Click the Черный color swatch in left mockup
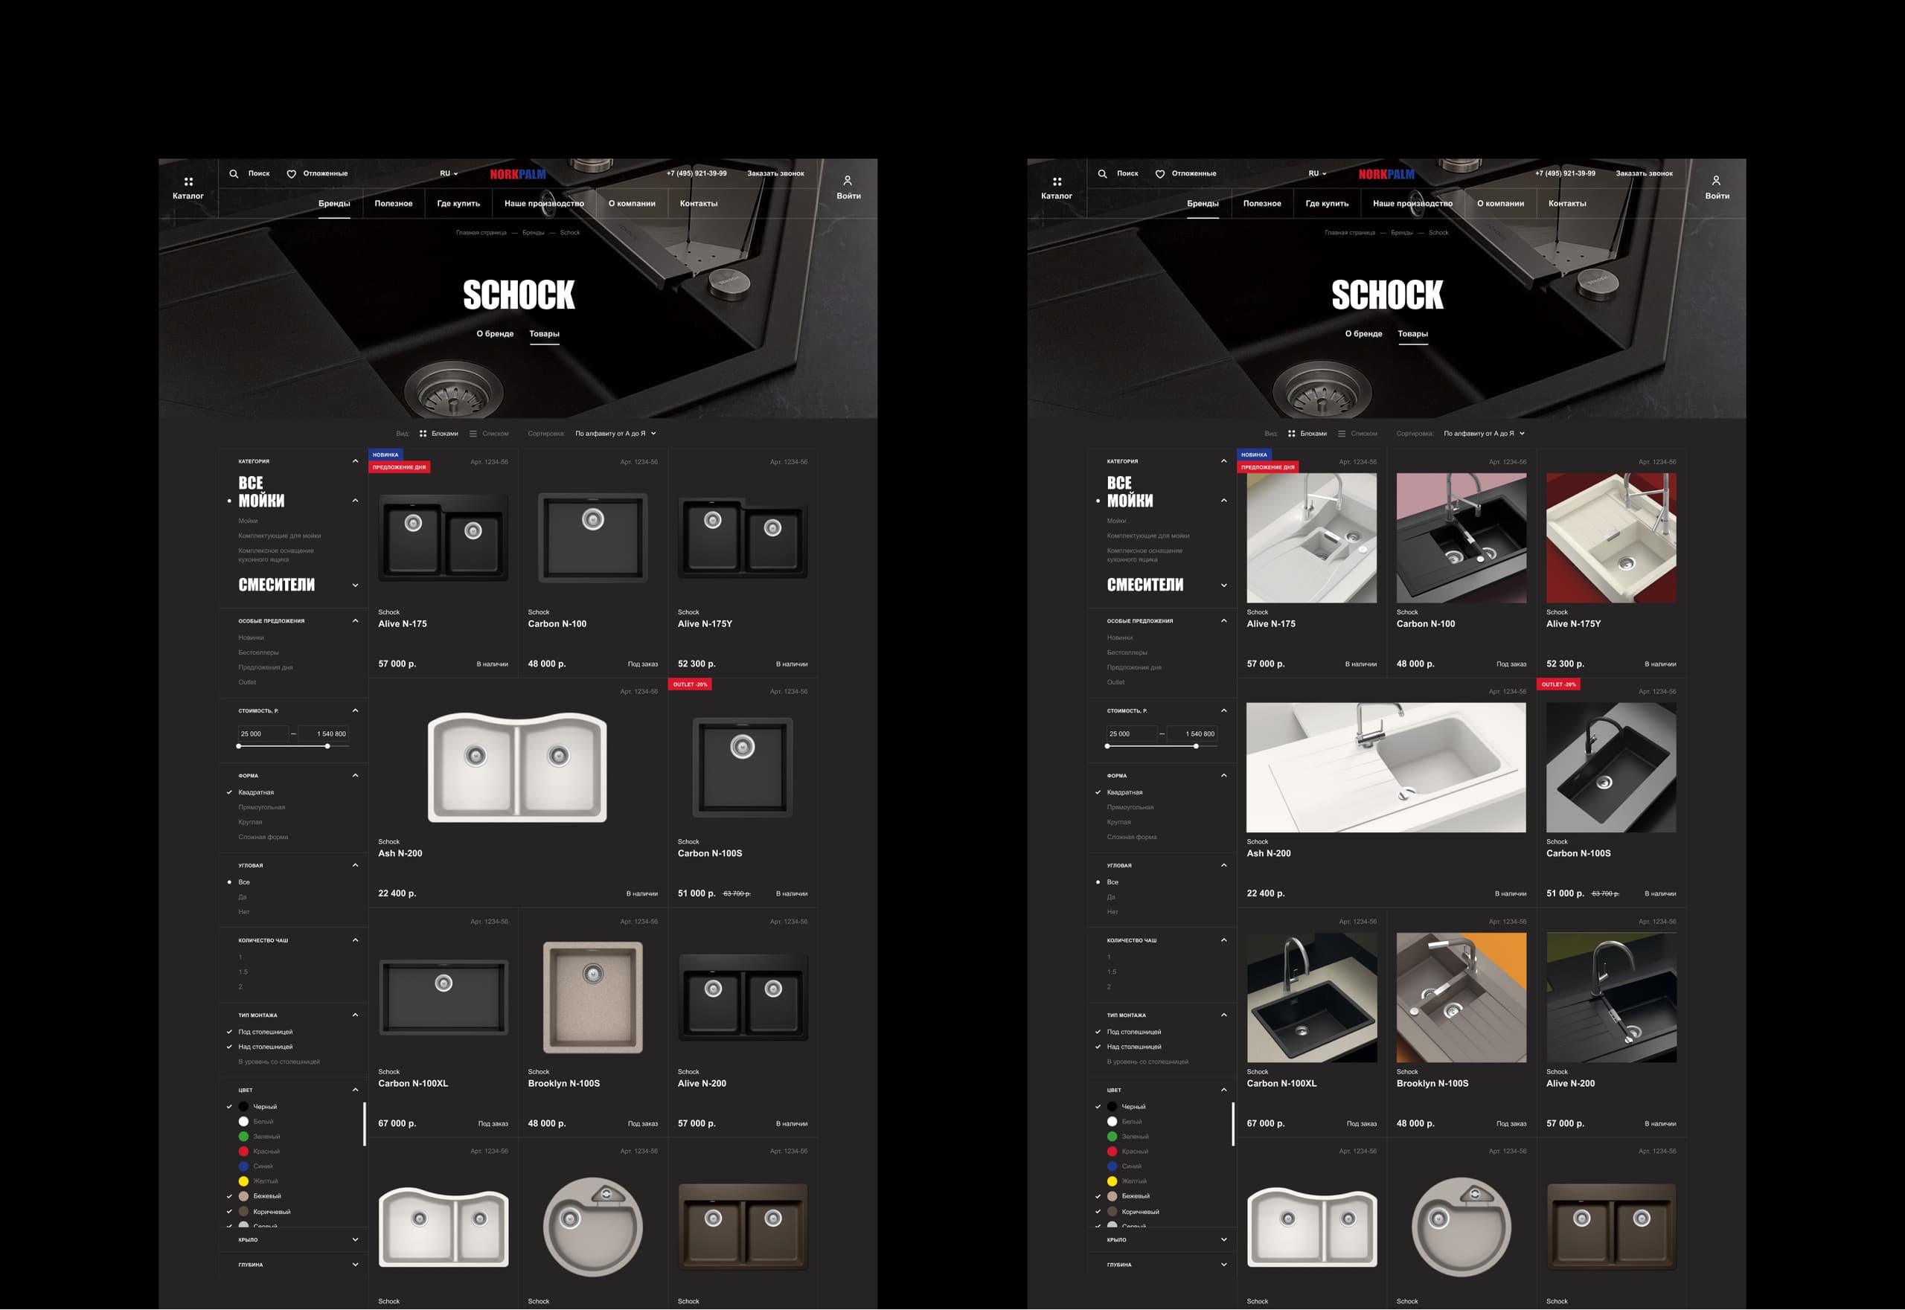The height and width of the screenshot is (1310, 1905). coord(244,1107)
